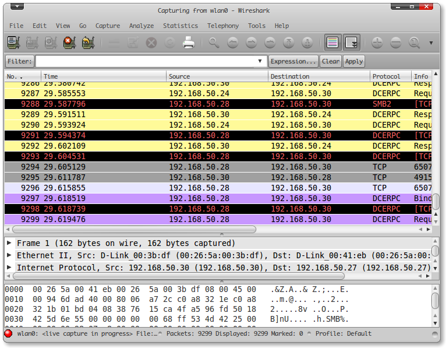Open the capture interfaces list icon
The width and height of the screenshot is (446, 348).
coord(13,43)
